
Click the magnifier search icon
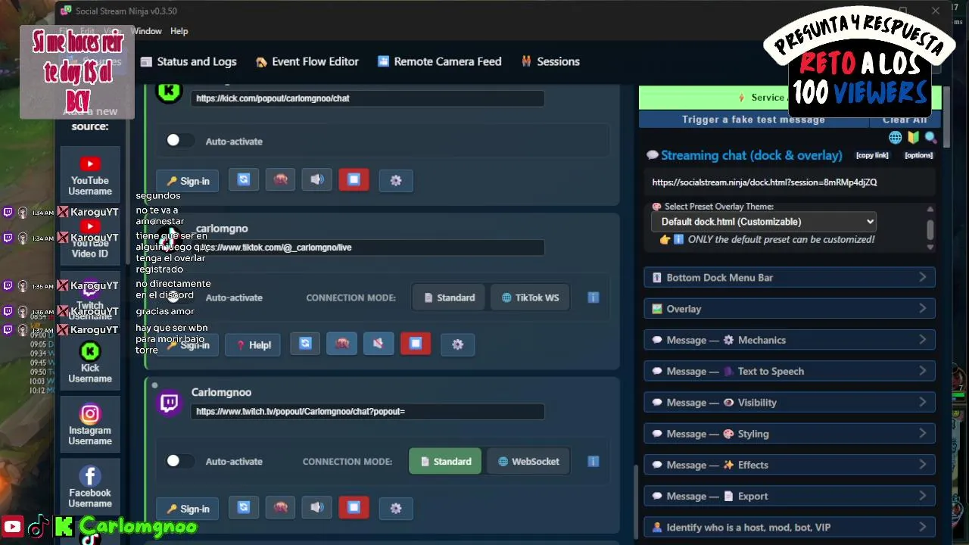[930, 138]
